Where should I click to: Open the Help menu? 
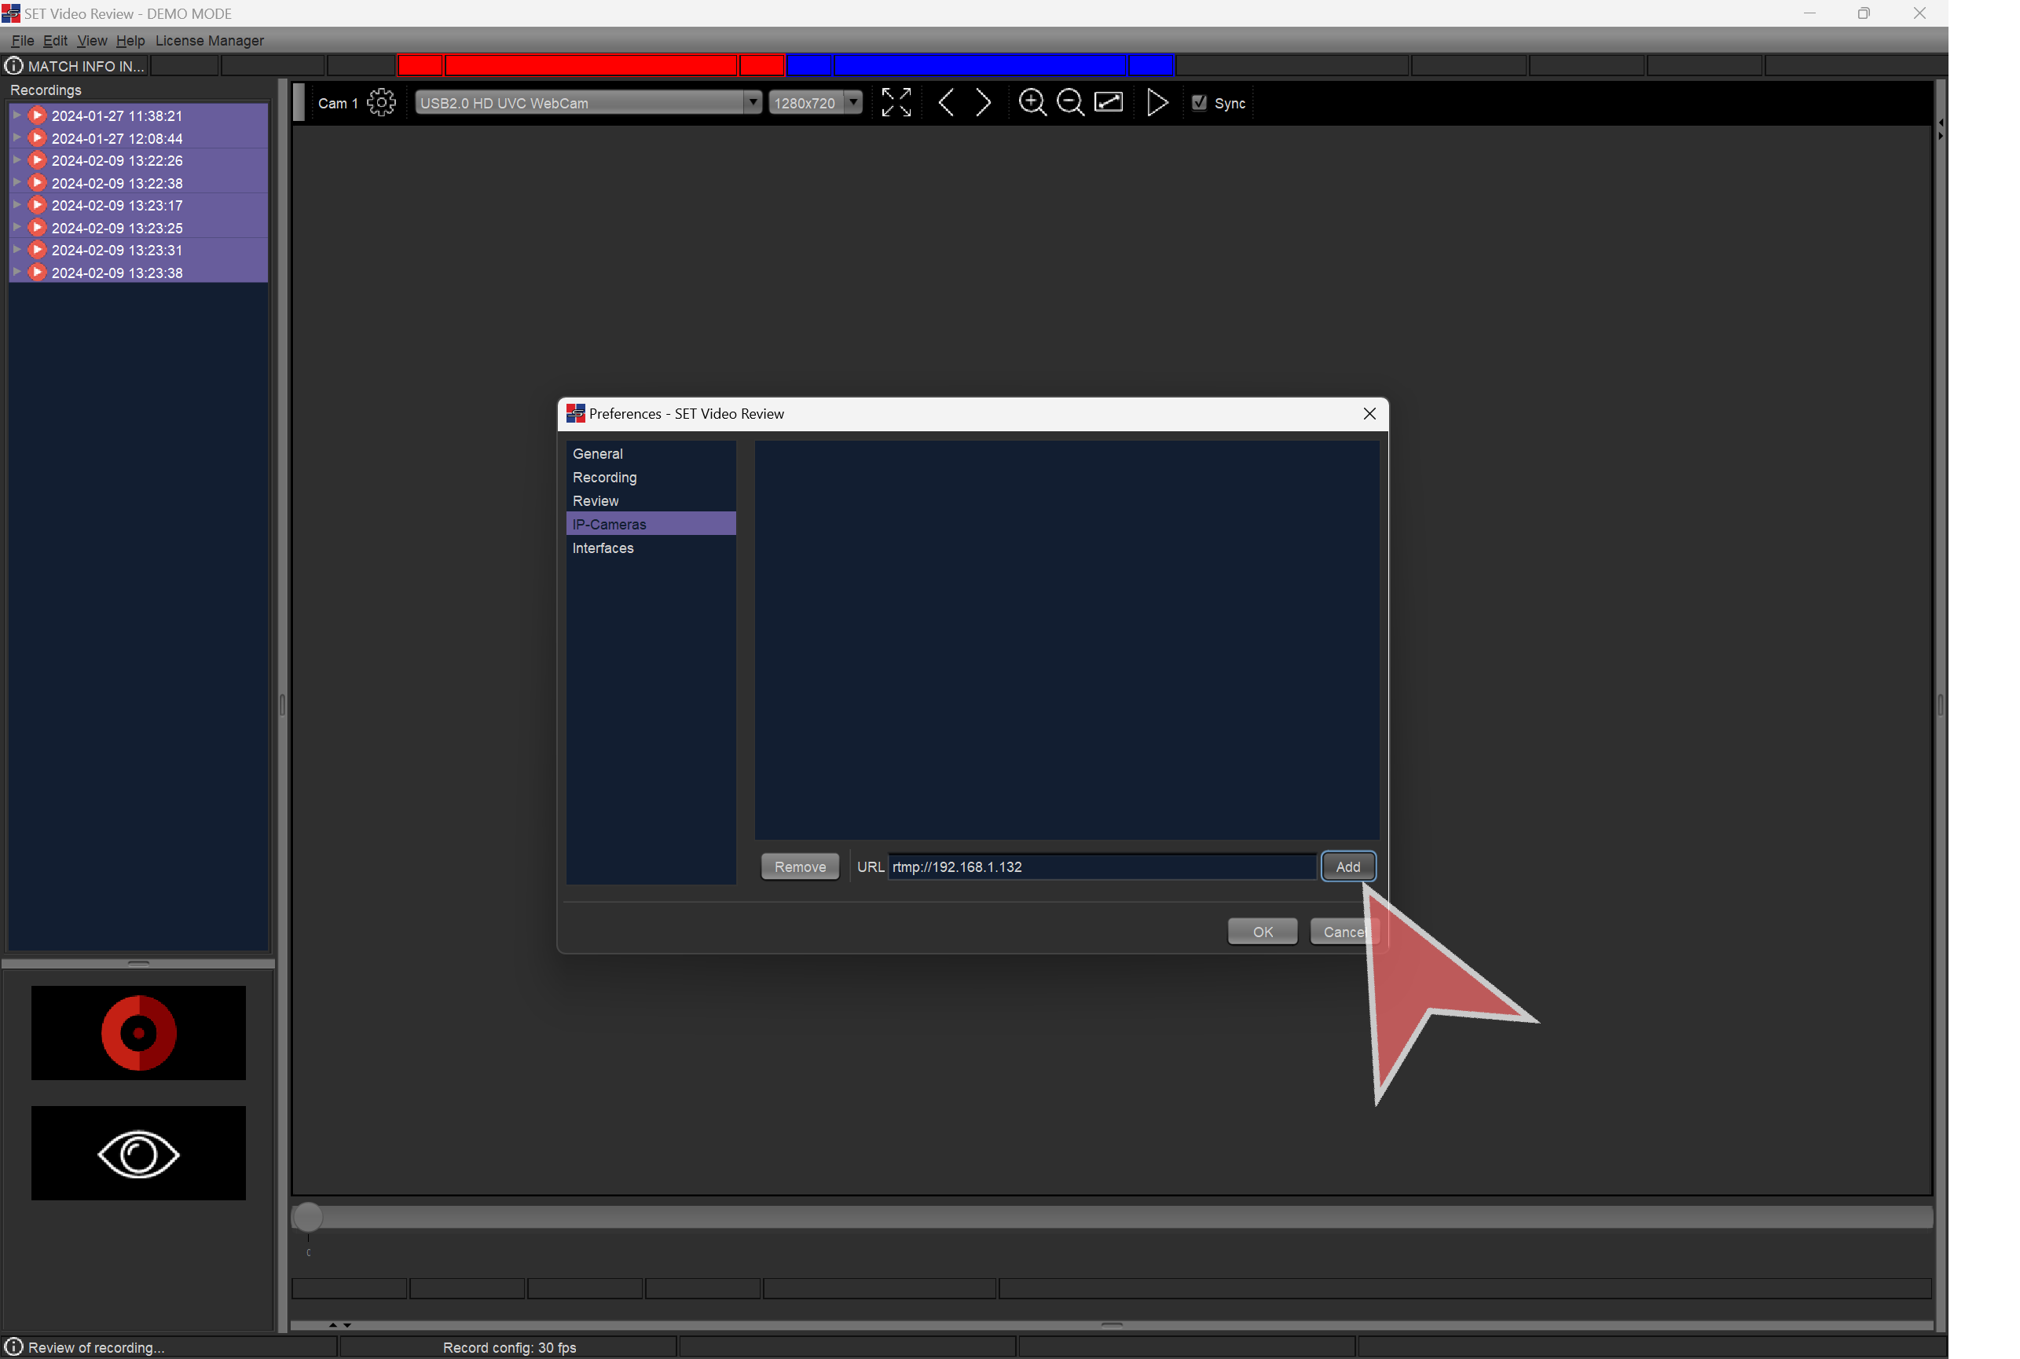[x=130, y=41]
